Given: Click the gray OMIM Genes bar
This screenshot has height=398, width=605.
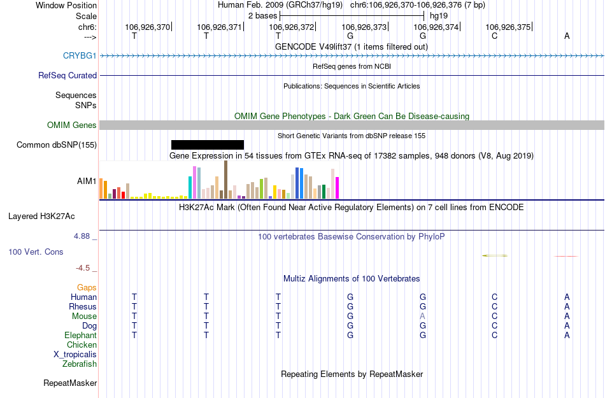Looking at the screenshot, I should pyautogui.click(x=352, y=125).
